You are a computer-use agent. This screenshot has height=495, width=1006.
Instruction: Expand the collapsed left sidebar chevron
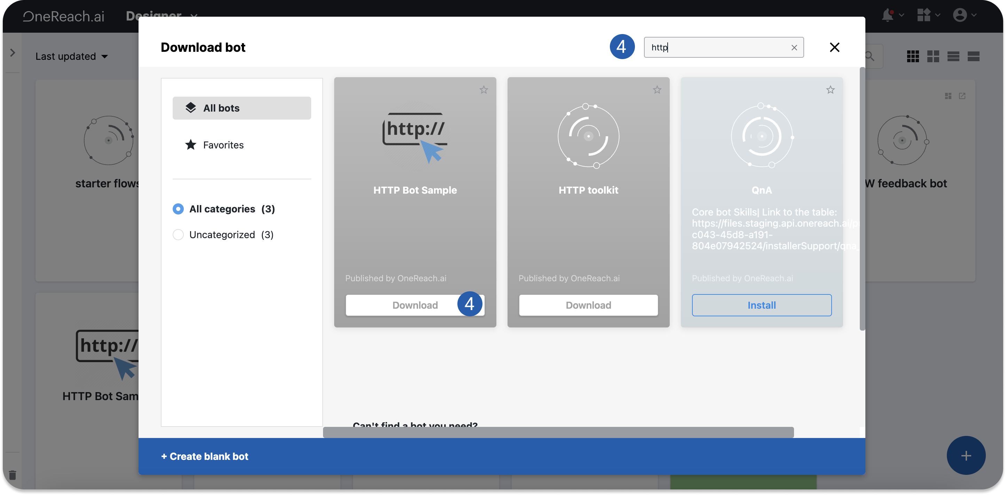(13, 52)
